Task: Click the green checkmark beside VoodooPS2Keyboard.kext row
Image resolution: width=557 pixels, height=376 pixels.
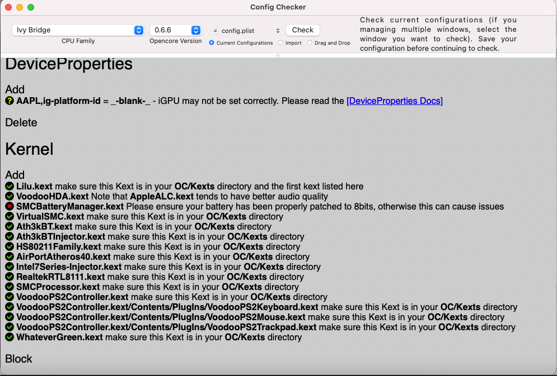Action: [10, 307]
